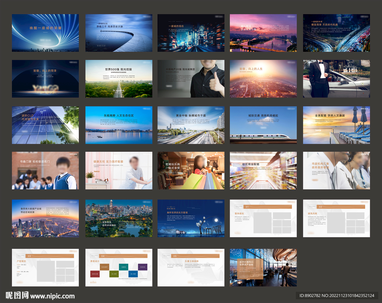This screenshot has width=382, height=303.
Task: Pick the purple color block in slide 04
Action: [143, 266]
